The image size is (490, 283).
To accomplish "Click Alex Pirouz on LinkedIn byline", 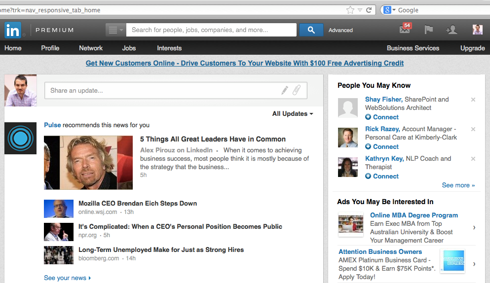I will tap(176, 150).
